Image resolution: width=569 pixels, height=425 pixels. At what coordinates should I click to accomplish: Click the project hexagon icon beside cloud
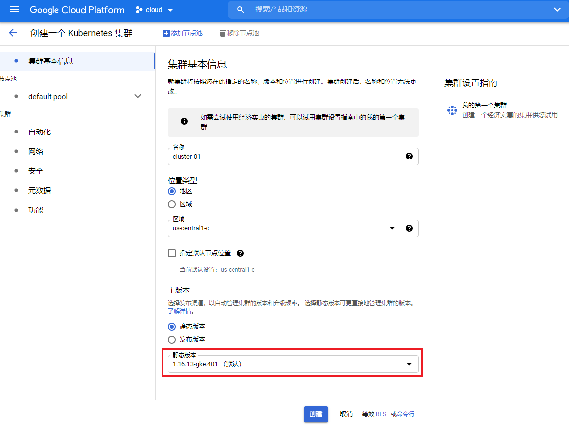tap(139, 10)
